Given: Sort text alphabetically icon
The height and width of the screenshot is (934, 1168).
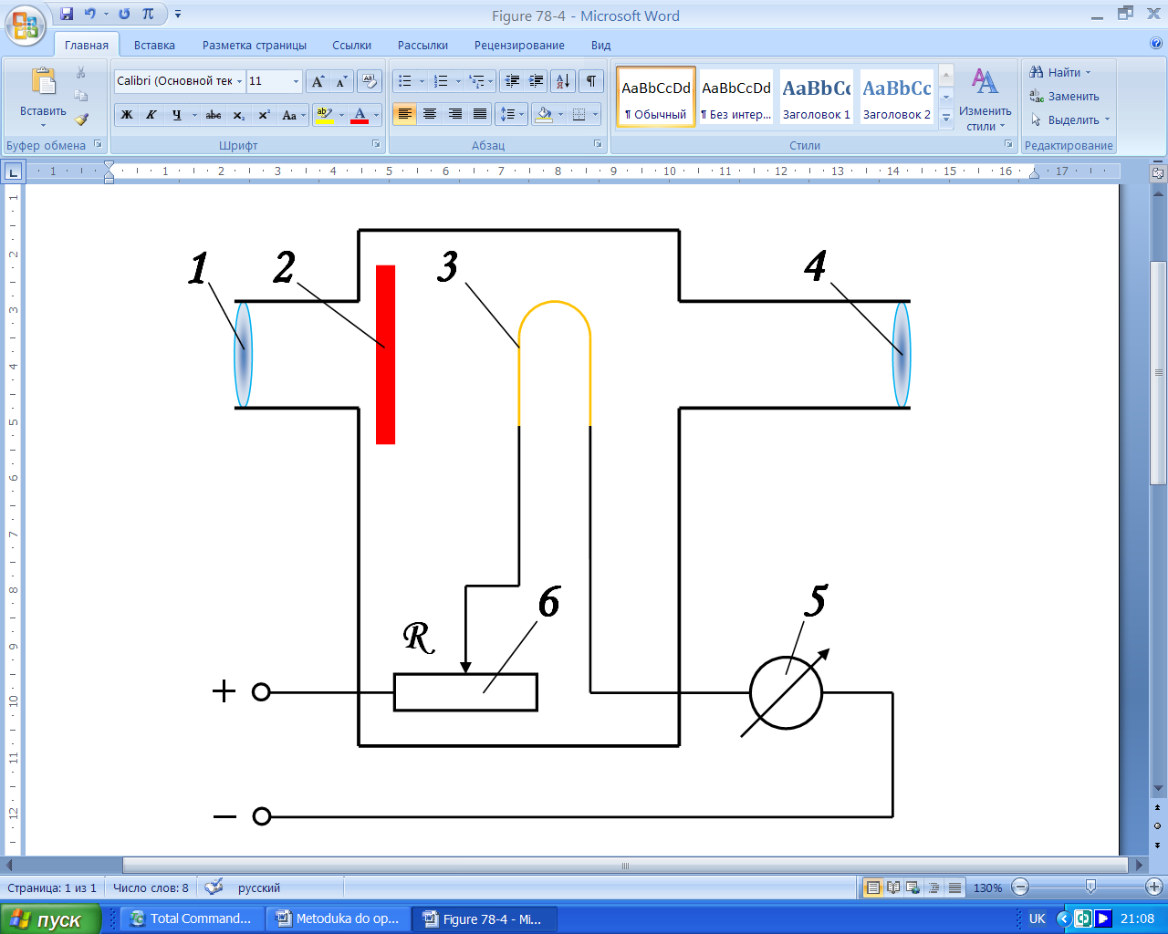Looking at the screenshot, I should pyautogui.click(x=563, y=81).
